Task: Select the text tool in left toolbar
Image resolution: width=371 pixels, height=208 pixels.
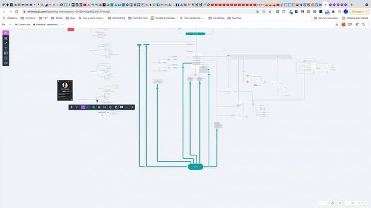Action: point(6,48)
